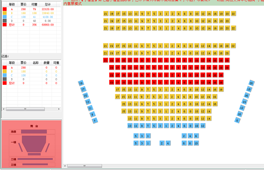Select the red seat numbered 21

click(106, 60)
